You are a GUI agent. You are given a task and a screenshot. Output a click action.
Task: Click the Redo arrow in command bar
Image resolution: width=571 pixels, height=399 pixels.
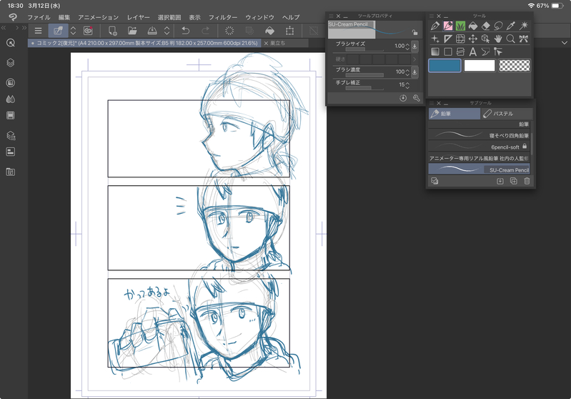(x=205, y=31)
